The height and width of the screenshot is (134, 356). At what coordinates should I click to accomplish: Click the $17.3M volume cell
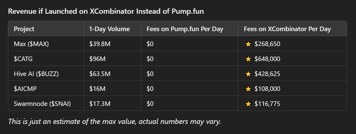click(100, 104)
